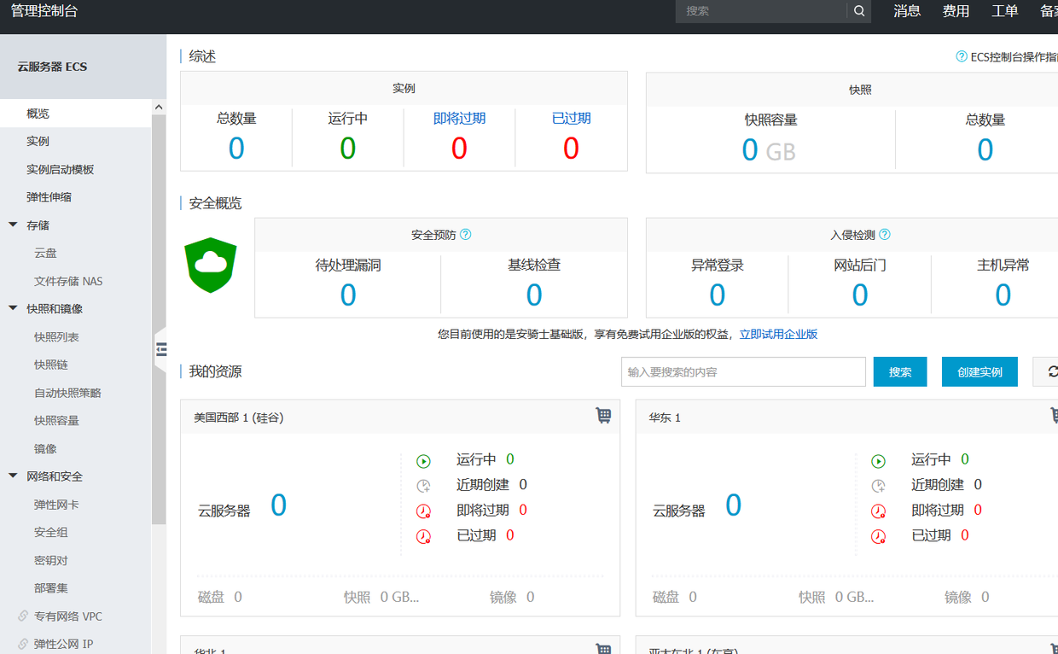This screenshot has height=654, width=1058.
Task: Click the 主机异常 count value
Action: (x=1003, y=295)
